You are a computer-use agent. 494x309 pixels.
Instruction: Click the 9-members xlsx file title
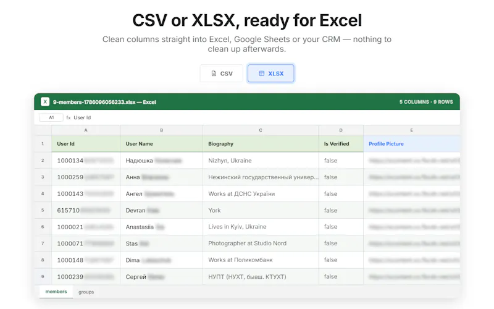tap(104, 102)
